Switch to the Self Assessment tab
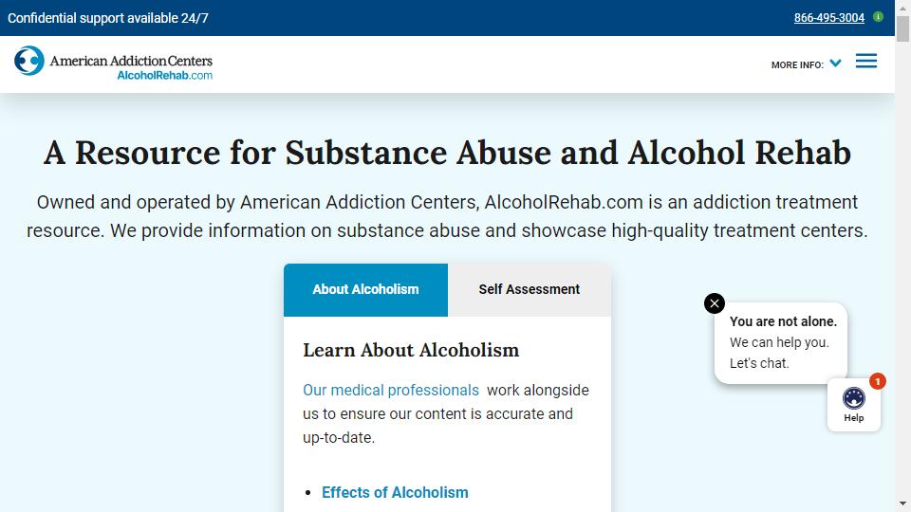The image size is (911, 512). (x=530, y=290)
